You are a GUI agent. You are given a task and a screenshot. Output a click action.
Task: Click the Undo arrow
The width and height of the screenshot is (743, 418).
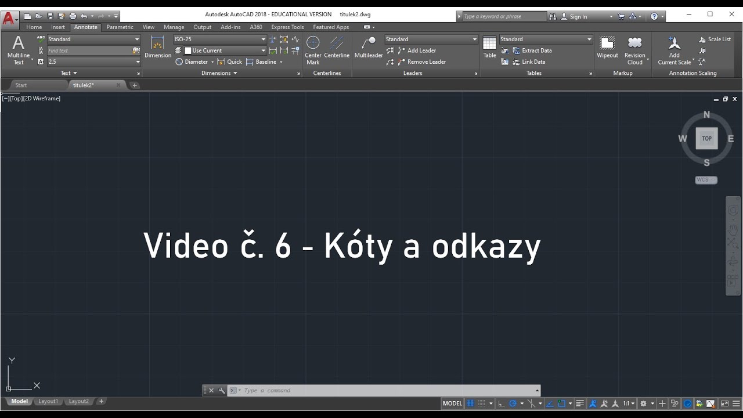pyautogui.click(x=84, y=16)
